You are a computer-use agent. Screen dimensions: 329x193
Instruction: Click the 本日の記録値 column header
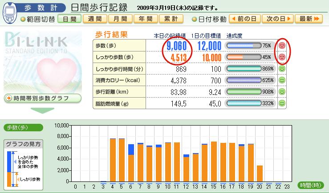[x=170, y=36]
